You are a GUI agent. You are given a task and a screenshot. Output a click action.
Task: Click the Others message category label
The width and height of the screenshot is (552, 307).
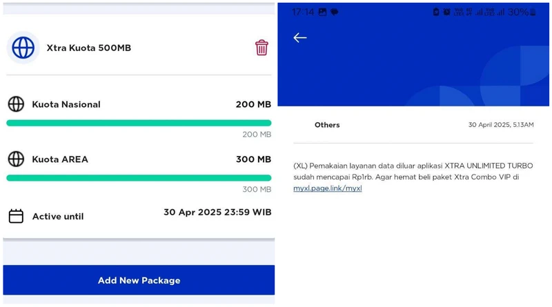coord(327,125)
